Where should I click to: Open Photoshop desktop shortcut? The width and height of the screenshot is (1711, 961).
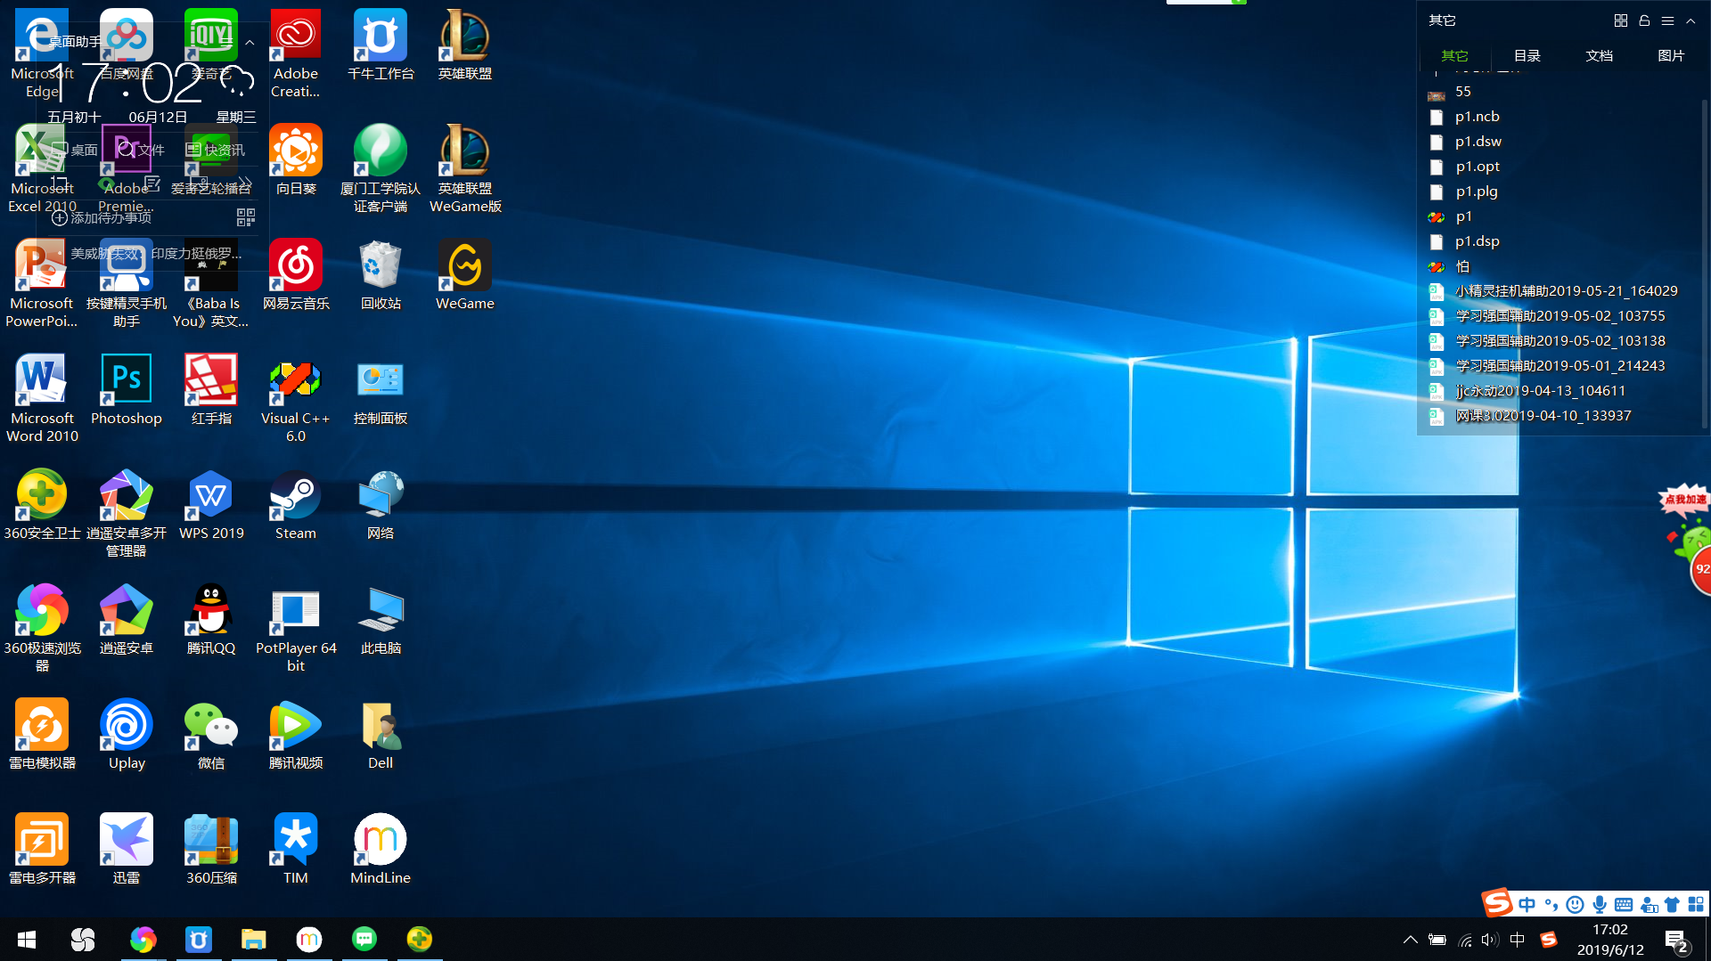(x=127, y=390)
